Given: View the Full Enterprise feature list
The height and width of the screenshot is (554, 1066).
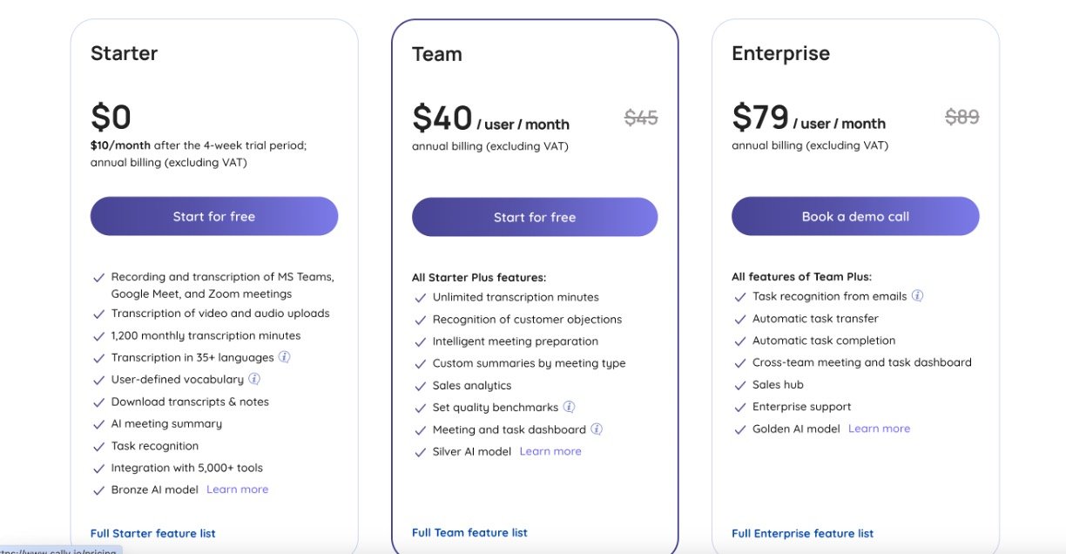Looking at the screenshot, I should coord(802,533).
